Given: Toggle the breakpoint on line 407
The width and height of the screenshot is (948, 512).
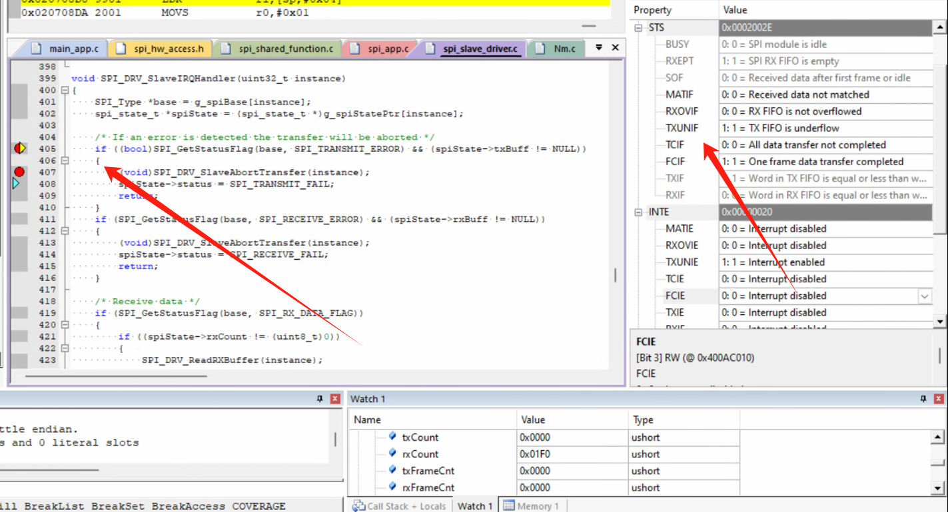Looking at the screenshot, I should coord(19,172).
